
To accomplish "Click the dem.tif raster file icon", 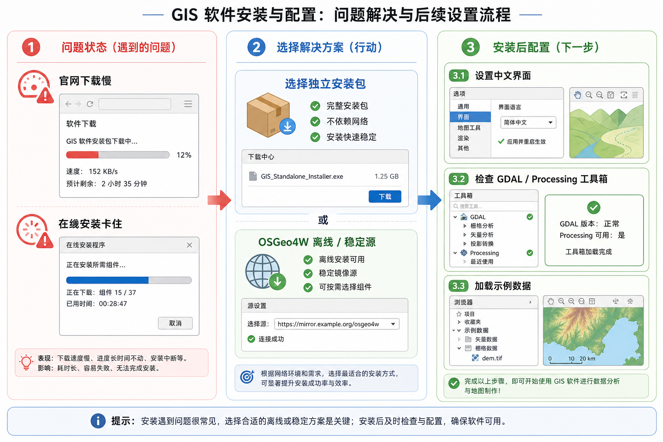I will [x=475, y=358].
